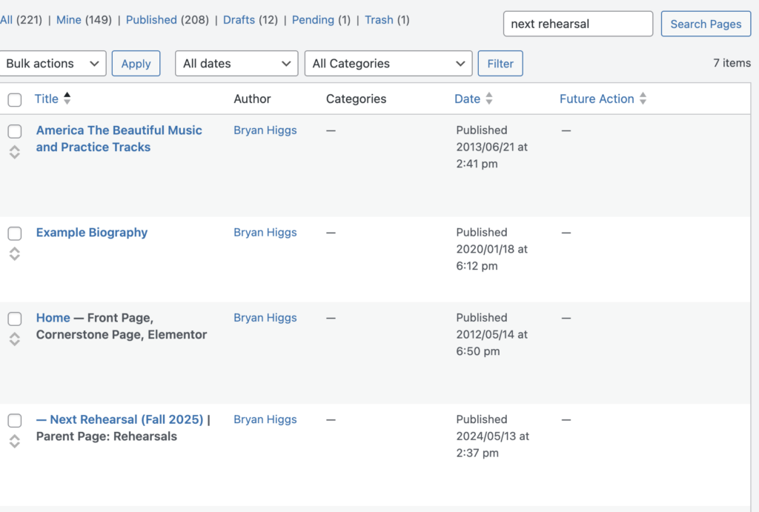Click the Date column sort arrows

pos(488,99)
